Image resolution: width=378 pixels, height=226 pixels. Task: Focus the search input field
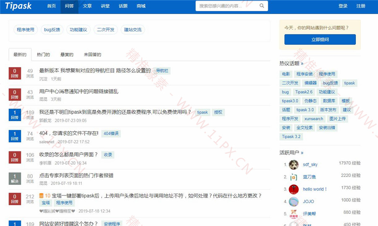[227, 6]
